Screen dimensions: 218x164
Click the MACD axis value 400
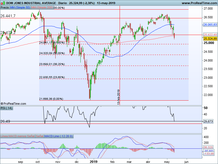206,137
